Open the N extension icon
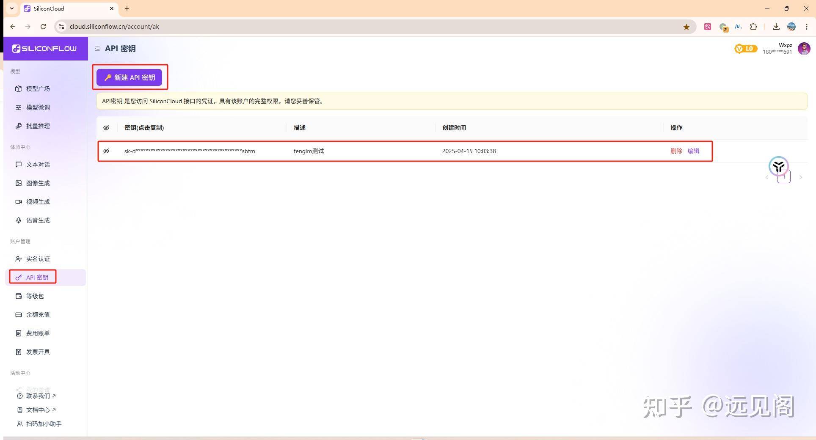Screen dimensions: 816x440 [x=738, y=27]
